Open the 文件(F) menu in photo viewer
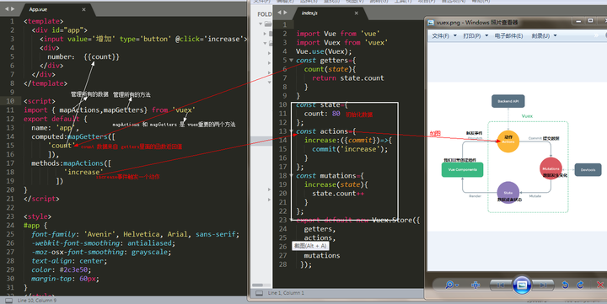607x304 pixels. 441,35
